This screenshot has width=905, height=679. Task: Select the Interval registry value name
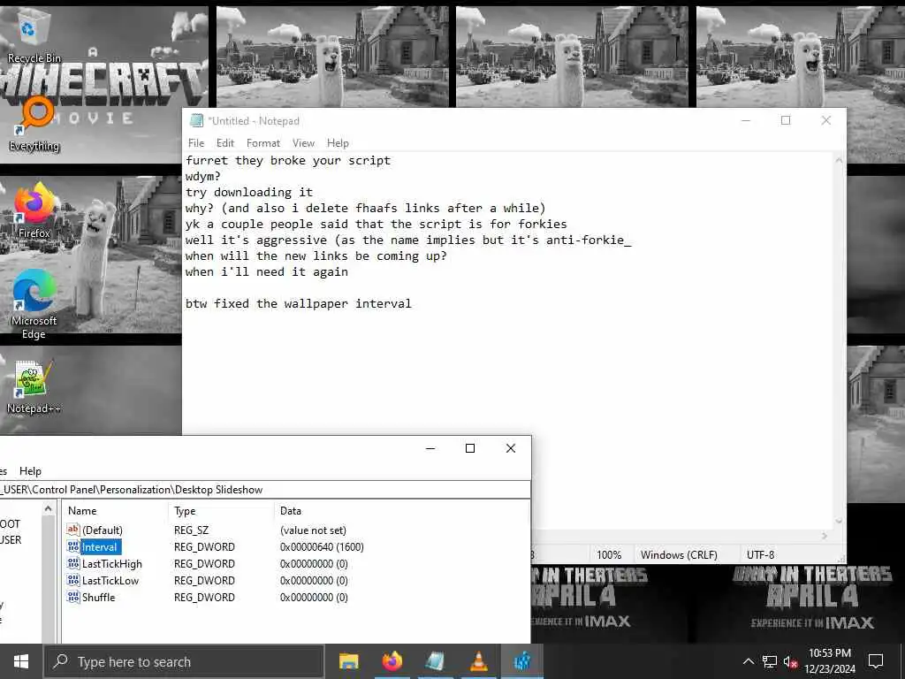point(100,546)
